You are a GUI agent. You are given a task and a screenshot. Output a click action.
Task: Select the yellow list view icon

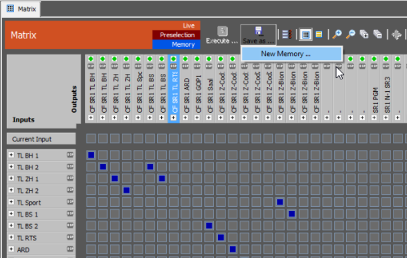[x=319, y=34]
